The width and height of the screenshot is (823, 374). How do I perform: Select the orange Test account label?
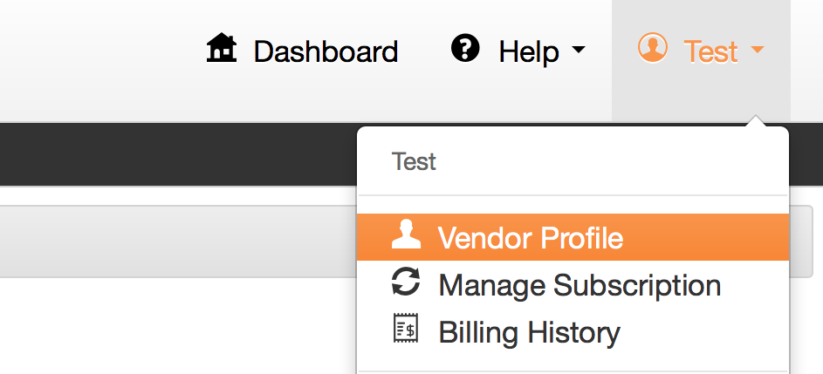pyautogui.click(x=710, y=51)
